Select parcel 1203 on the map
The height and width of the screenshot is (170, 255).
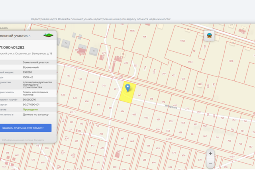(200, 84)
